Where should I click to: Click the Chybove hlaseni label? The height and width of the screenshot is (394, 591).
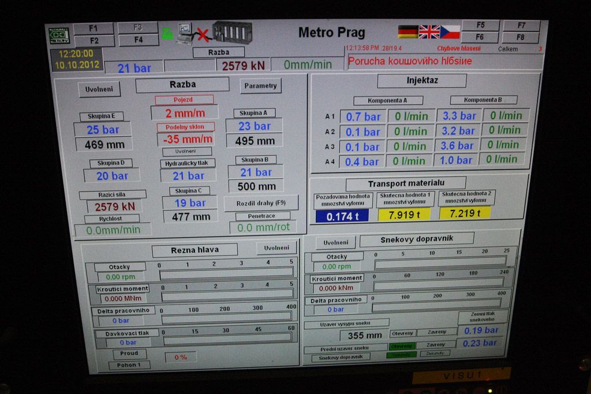pyautogui.click(x=459, y=48)
